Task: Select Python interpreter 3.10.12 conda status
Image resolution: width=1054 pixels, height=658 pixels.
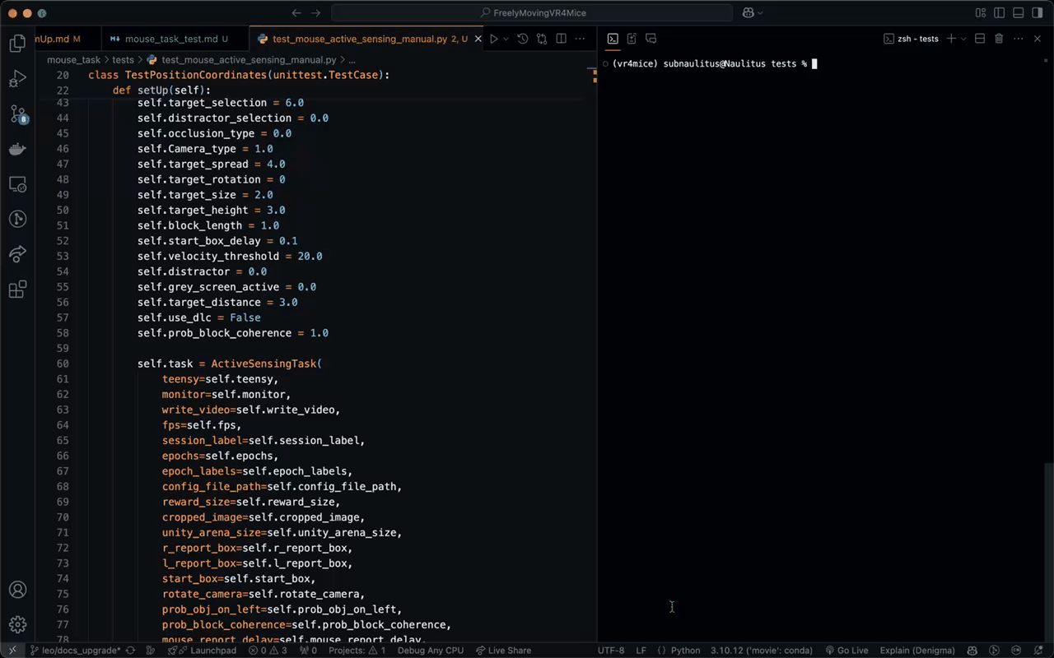Action: [x=763, y=651]
